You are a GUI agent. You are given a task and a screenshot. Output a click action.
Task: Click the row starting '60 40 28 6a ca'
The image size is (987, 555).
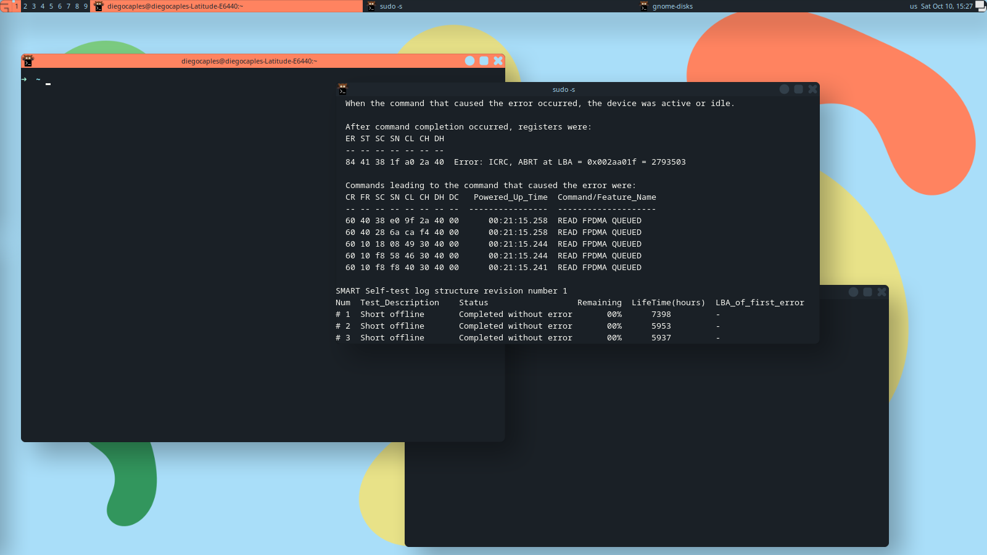[493, 232]
